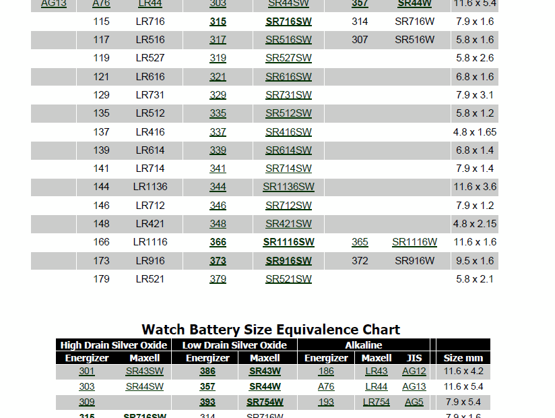
Task: Open the 341 battery link
Action: click(218, 169)
